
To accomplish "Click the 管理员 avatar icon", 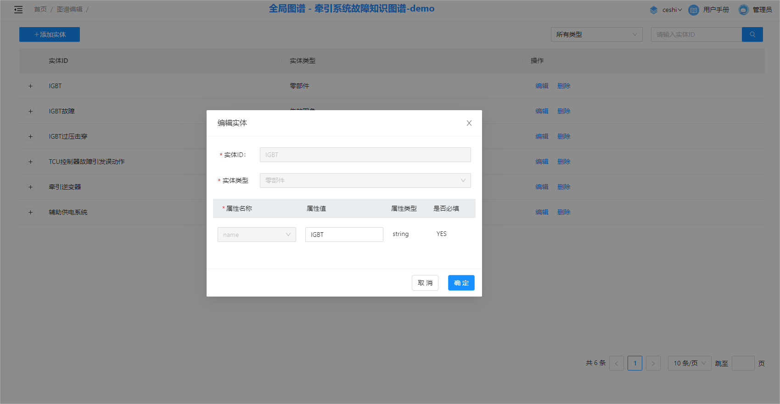I will (x=743, y=10).
